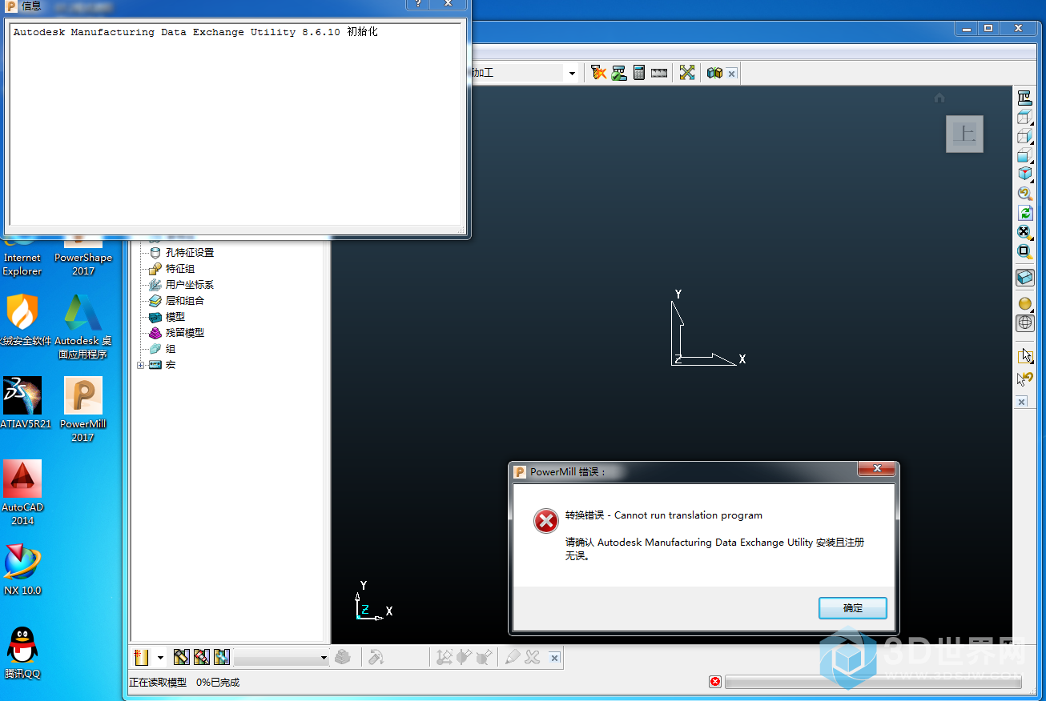Viewport: 1046px width, 701px height.
Task: Open the dropdown arrow beside the yellow tool icon
Action: point(160,658)
